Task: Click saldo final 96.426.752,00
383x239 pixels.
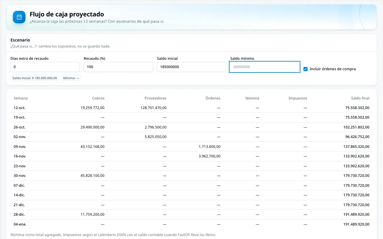Action: point(357,137)
